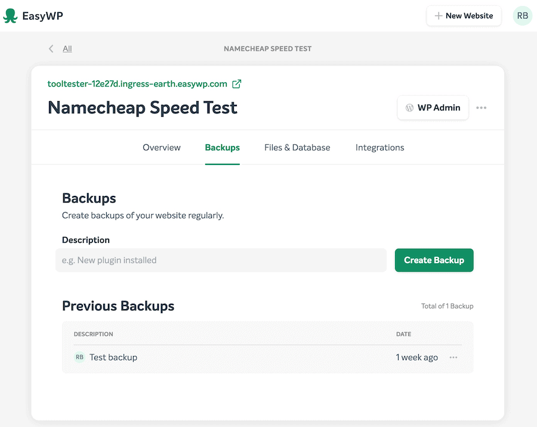Select the Backups tab
Screen dimensions: 537x427
point(223,147)
